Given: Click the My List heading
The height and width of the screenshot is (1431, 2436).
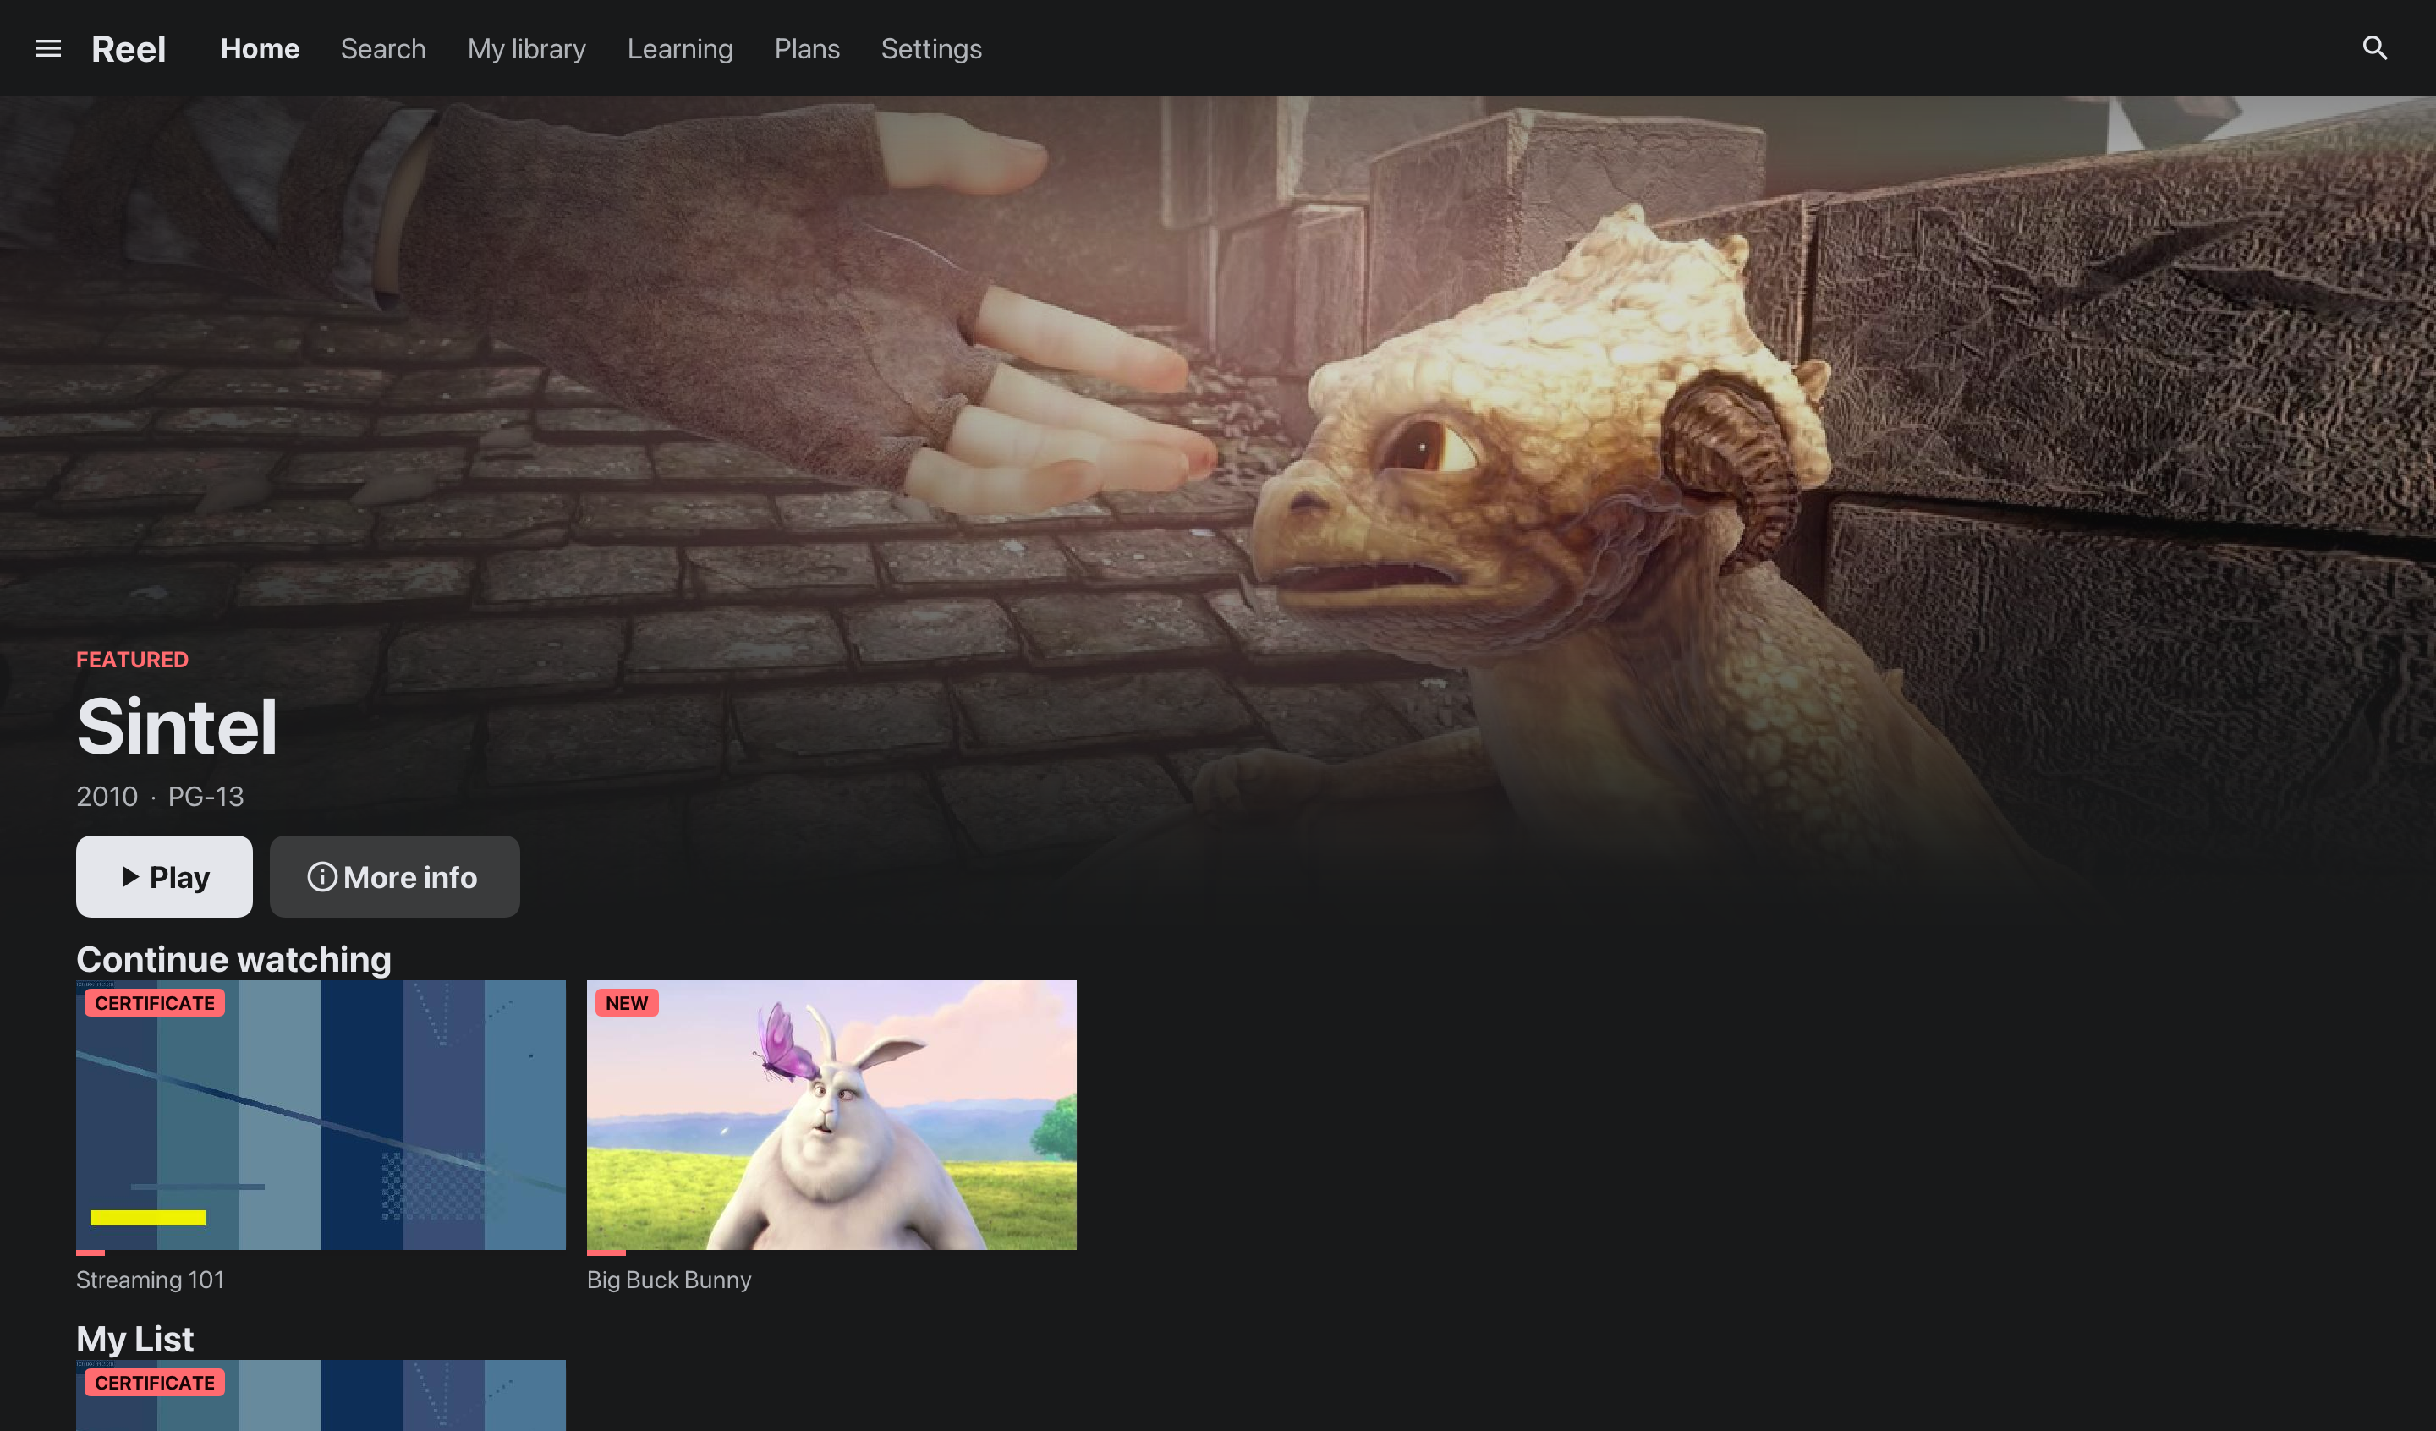Looking at the screenshot, I should (x=135, y=1339).
